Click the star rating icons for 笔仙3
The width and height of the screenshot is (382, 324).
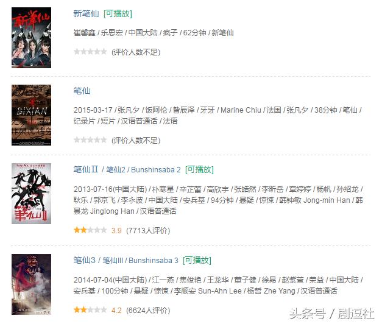coord(90,310)
